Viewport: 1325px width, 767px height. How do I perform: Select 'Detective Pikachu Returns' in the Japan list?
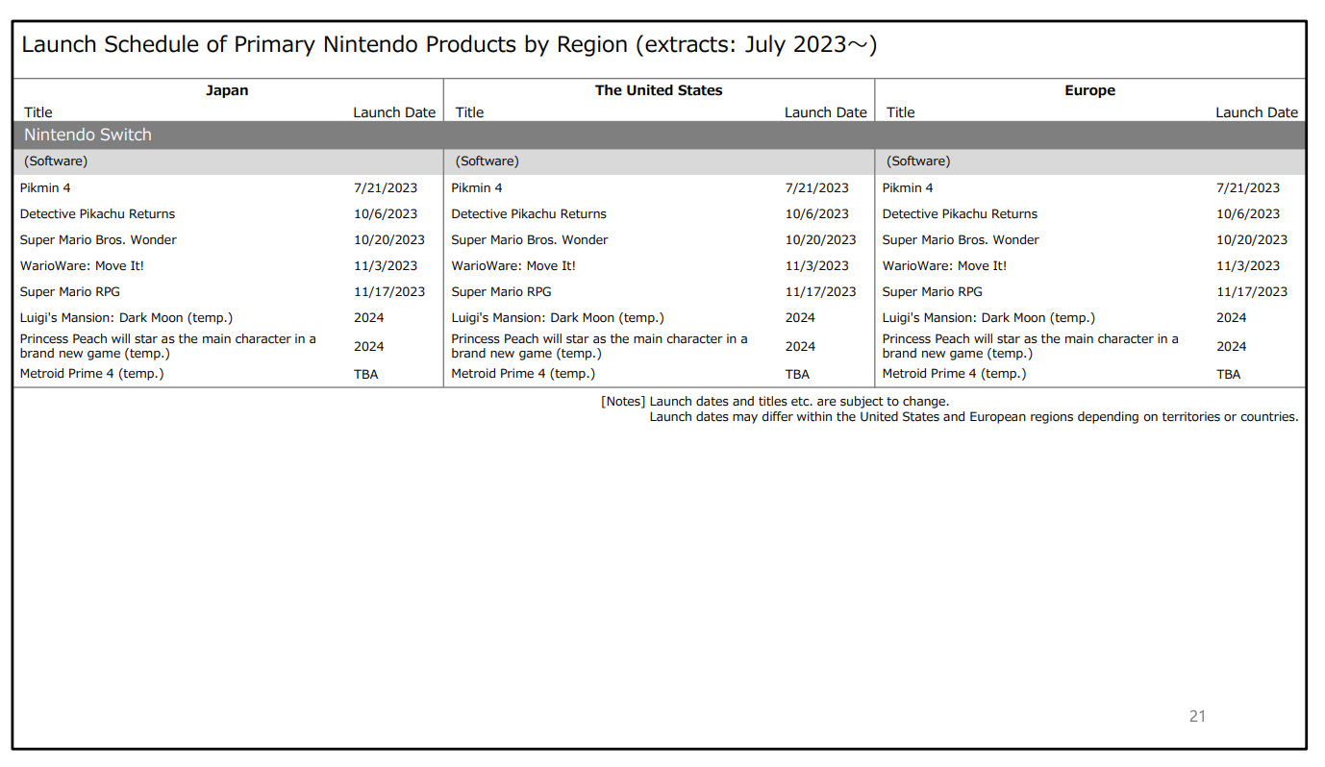97,214
